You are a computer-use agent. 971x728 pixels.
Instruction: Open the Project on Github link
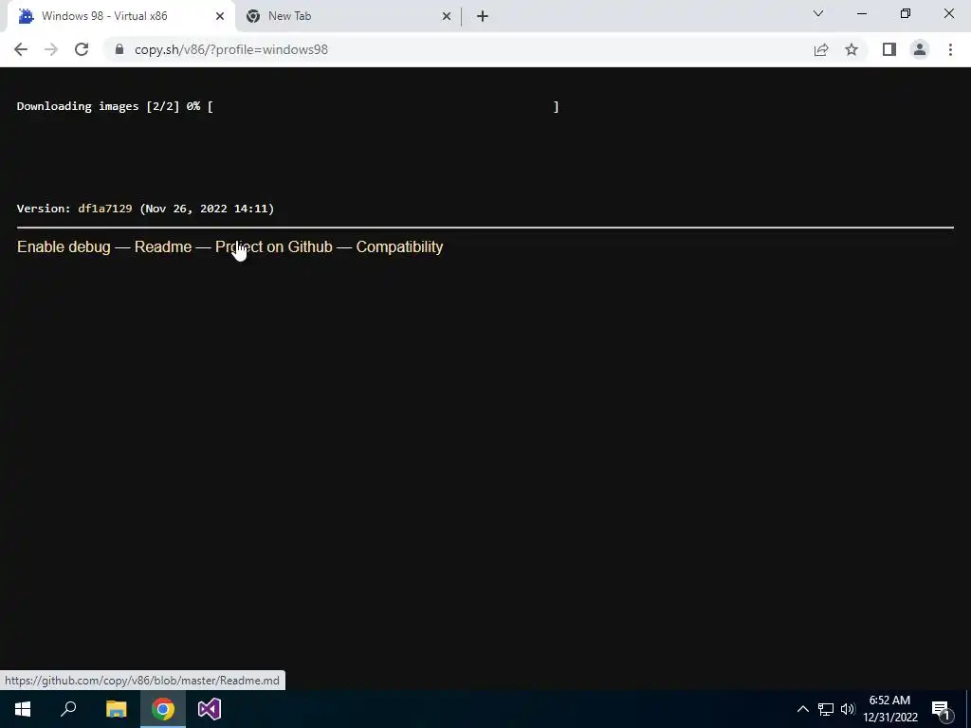274,246
